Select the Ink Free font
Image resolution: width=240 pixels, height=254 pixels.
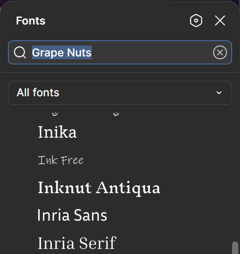[x=60, y=160]
